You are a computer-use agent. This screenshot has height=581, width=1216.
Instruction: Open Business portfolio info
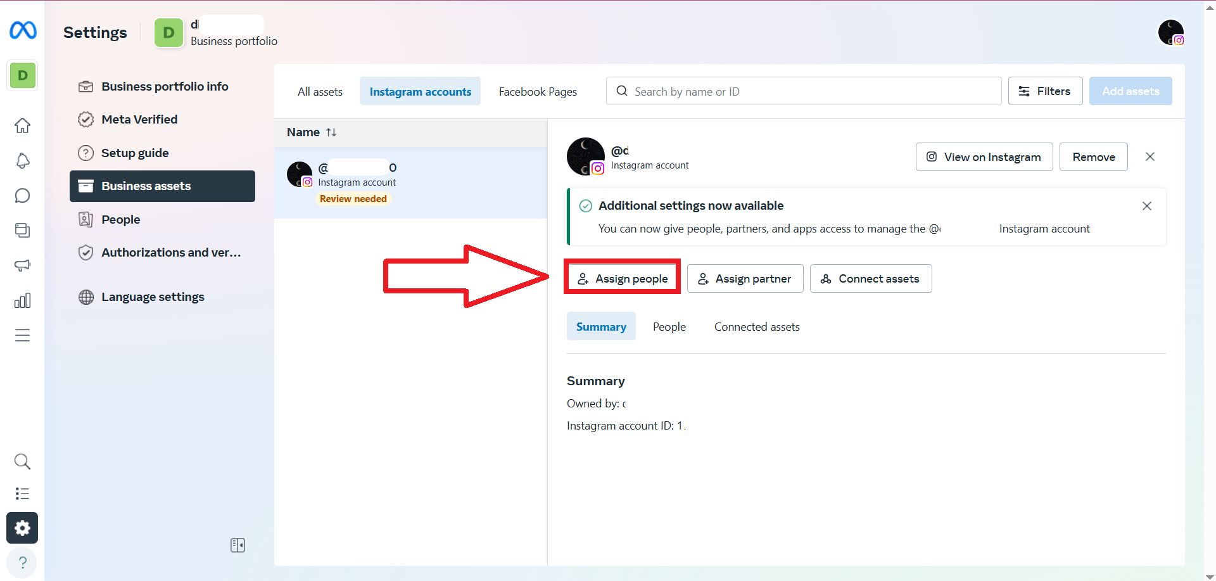(x=162, y=87)
